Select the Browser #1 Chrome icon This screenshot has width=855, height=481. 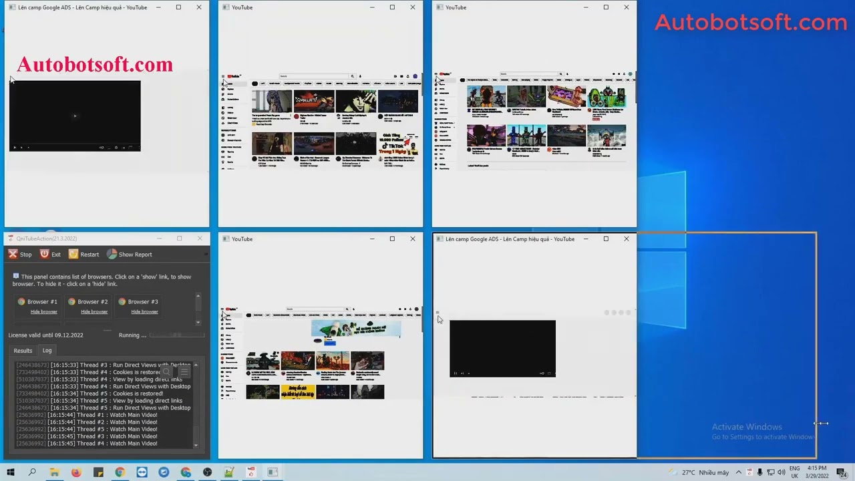pos(21,301)
